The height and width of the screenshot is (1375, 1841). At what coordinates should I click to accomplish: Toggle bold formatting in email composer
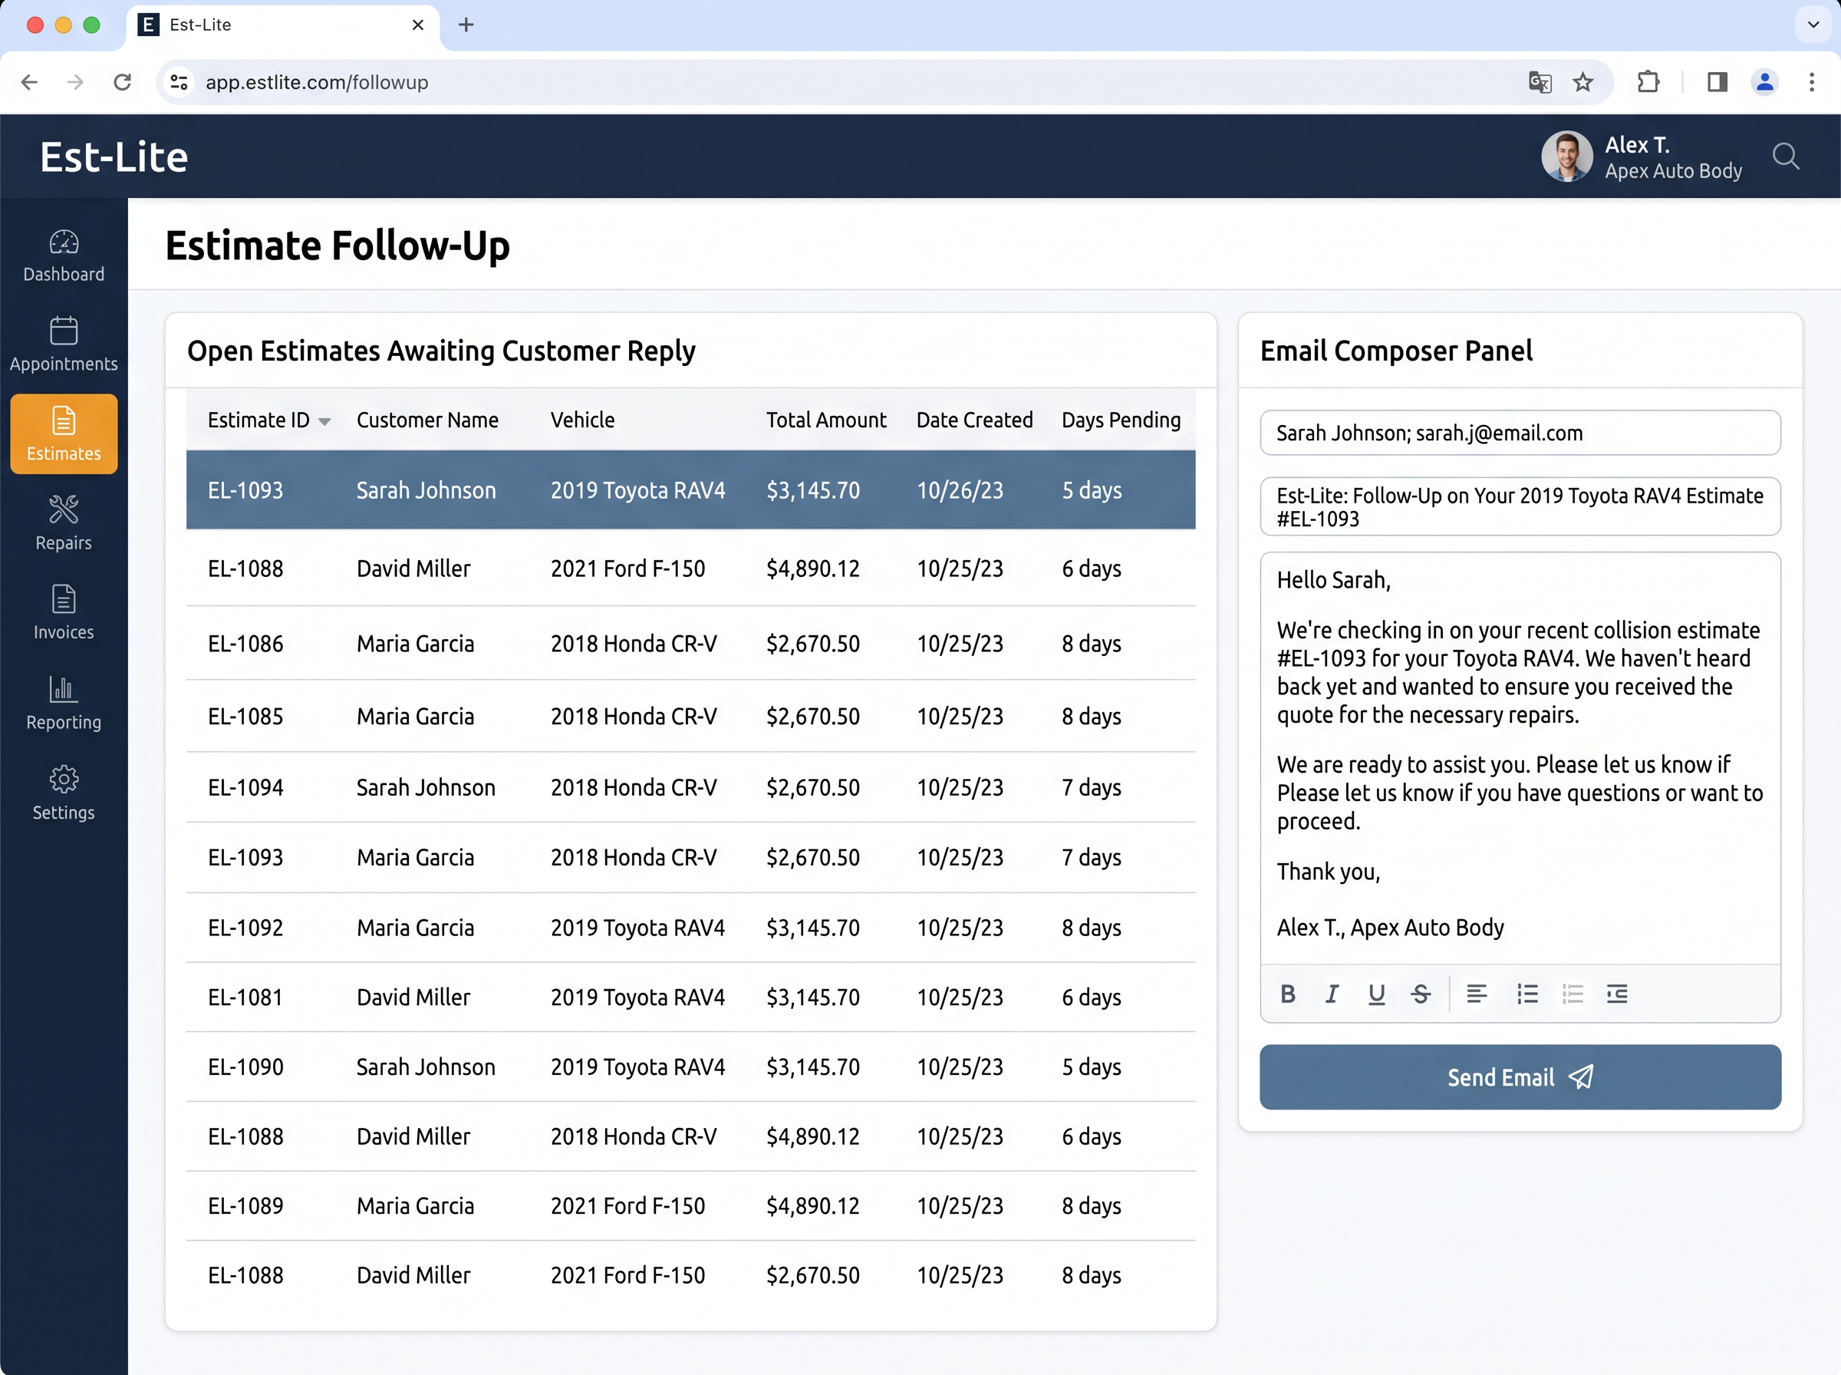click(x=1288, y=994)
